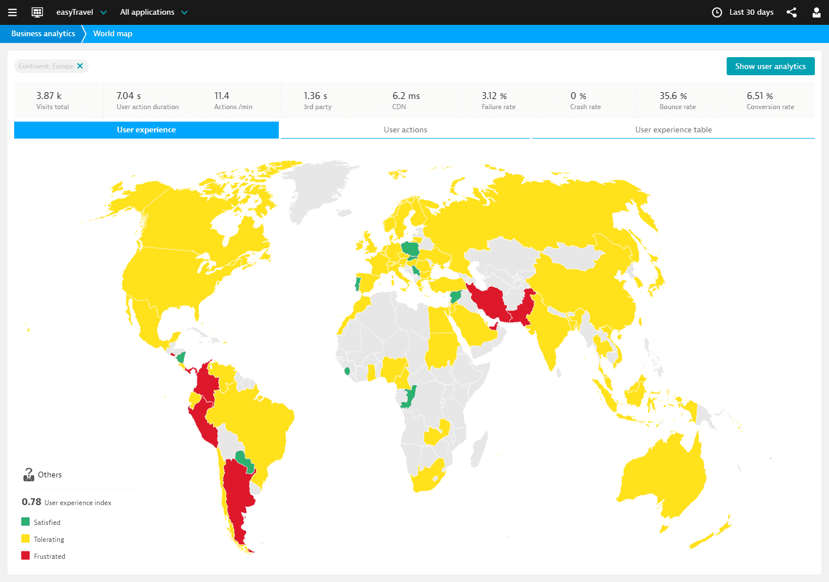Open the hamburger navigation menu
Viewport: 829px width, 582px height.
[12, 12]
